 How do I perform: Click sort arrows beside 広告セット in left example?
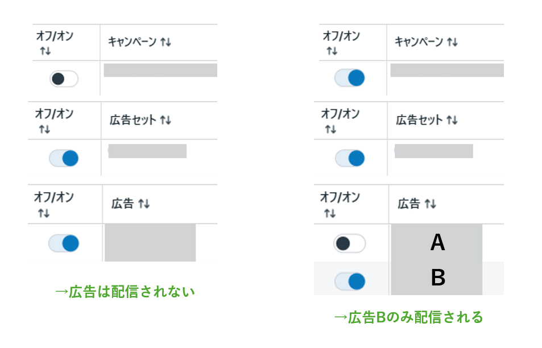pos(166,120)
